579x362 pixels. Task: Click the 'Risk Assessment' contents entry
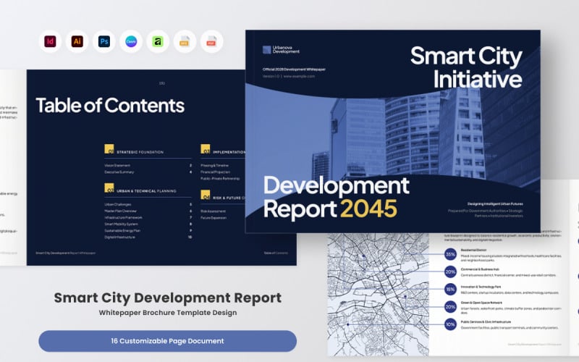point(213,211)
